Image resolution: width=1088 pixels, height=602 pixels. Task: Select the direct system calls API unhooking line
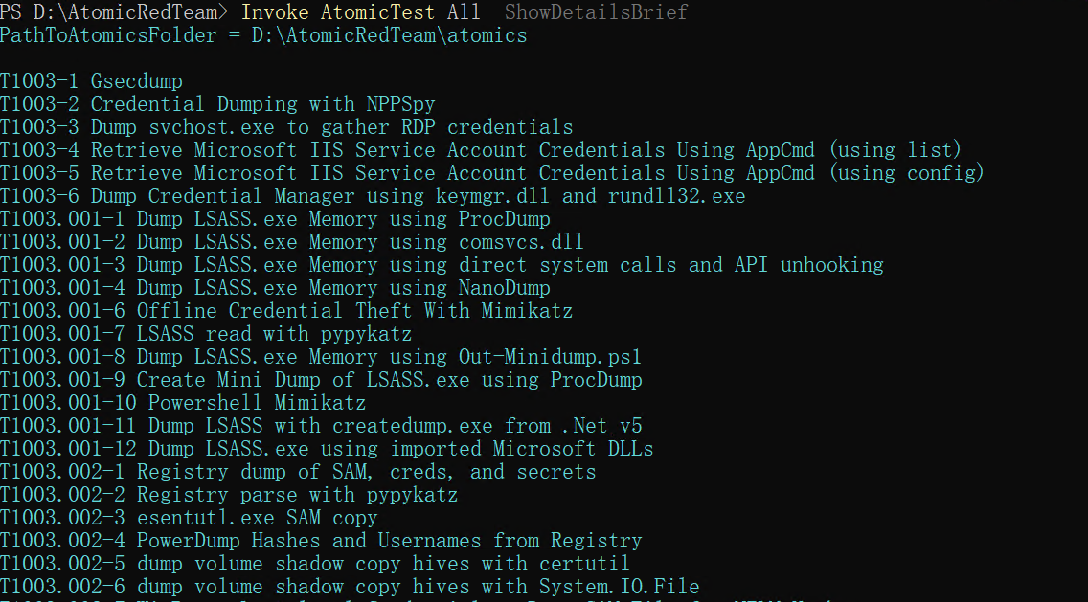pyautogui.click(x=442, y=265)
